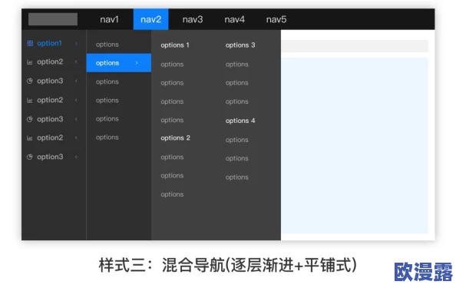
Task: Select the option1 sidebar label
Action: click(49, 43)
